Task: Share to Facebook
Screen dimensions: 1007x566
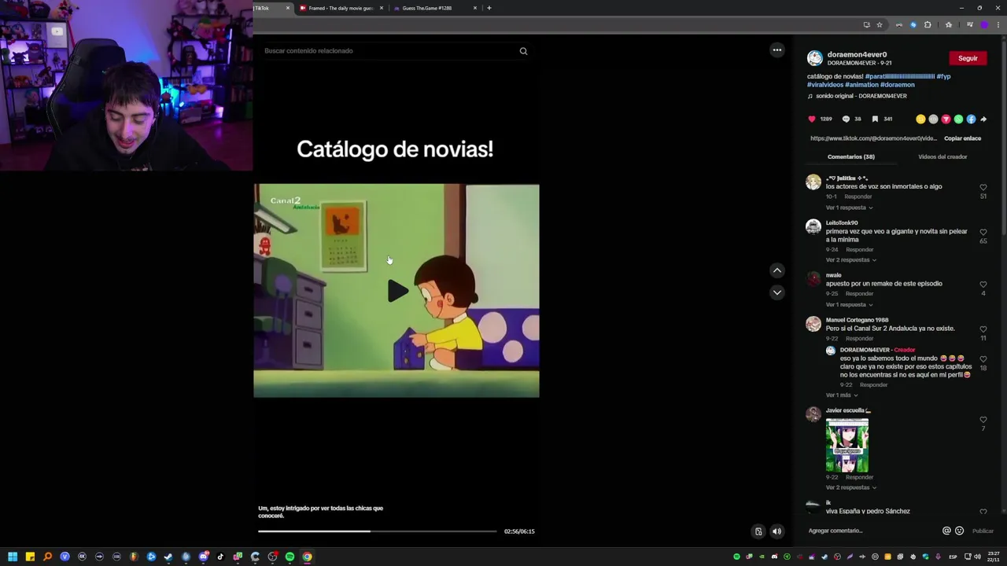Action: pyautogui.click(x=971, y=119)
